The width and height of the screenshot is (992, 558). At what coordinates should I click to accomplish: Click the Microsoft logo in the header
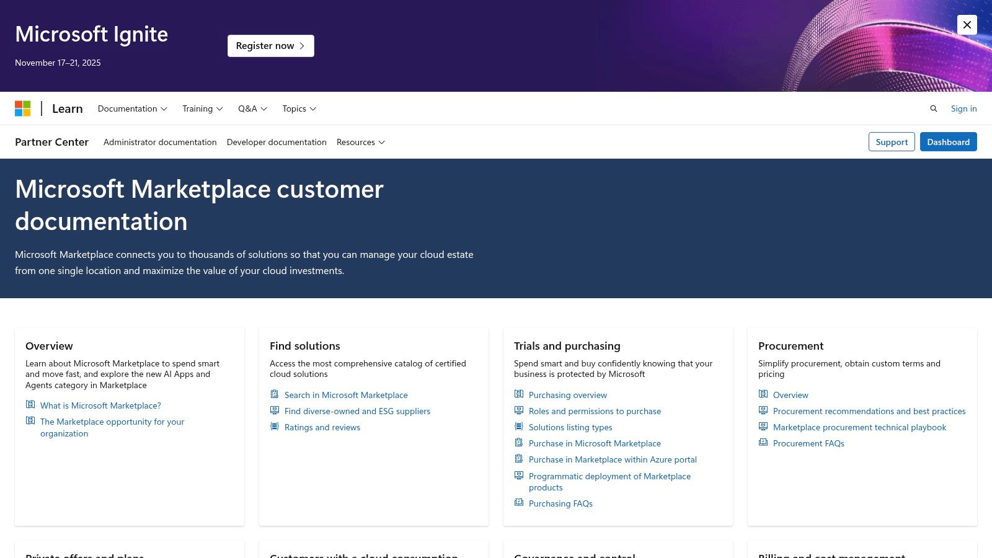24,108
